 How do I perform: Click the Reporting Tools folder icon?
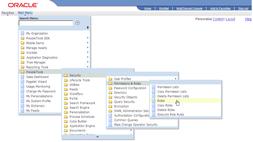click(23, 67)
